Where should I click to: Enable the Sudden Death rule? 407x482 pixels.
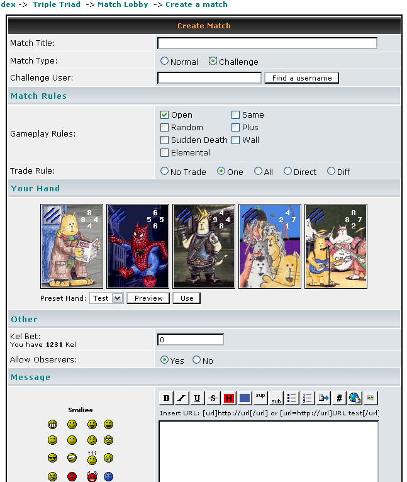click(164, 140)
